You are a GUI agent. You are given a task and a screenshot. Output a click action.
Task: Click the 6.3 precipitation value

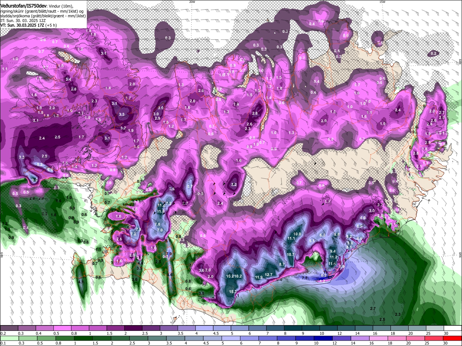[x=322, y=235]
